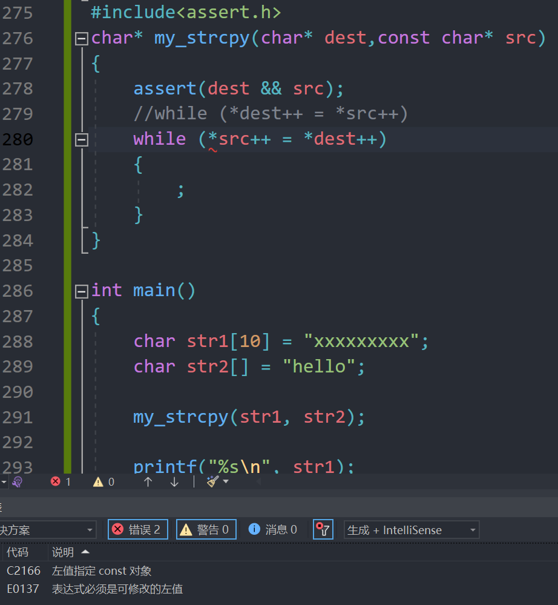Click the editor warning count indicator
Viewport: 558px width, 605px height.
(x=103, y=481)
